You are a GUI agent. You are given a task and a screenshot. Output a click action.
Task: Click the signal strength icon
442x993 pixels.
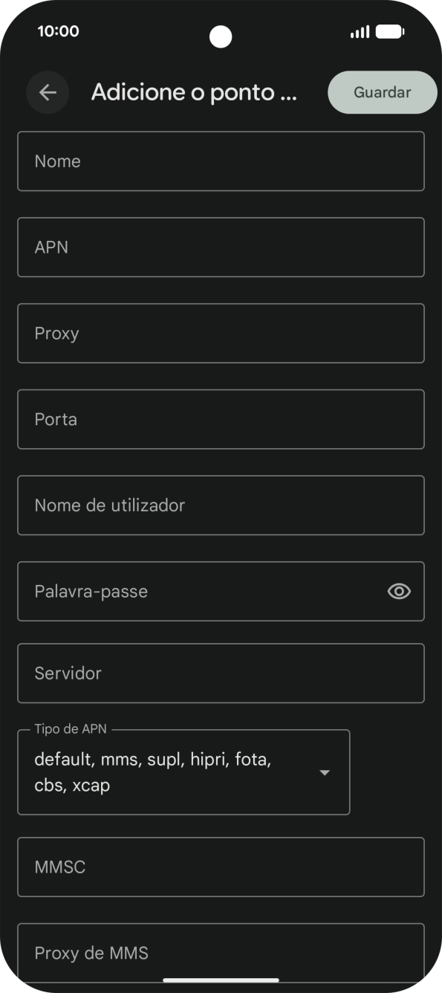point(360,31)
